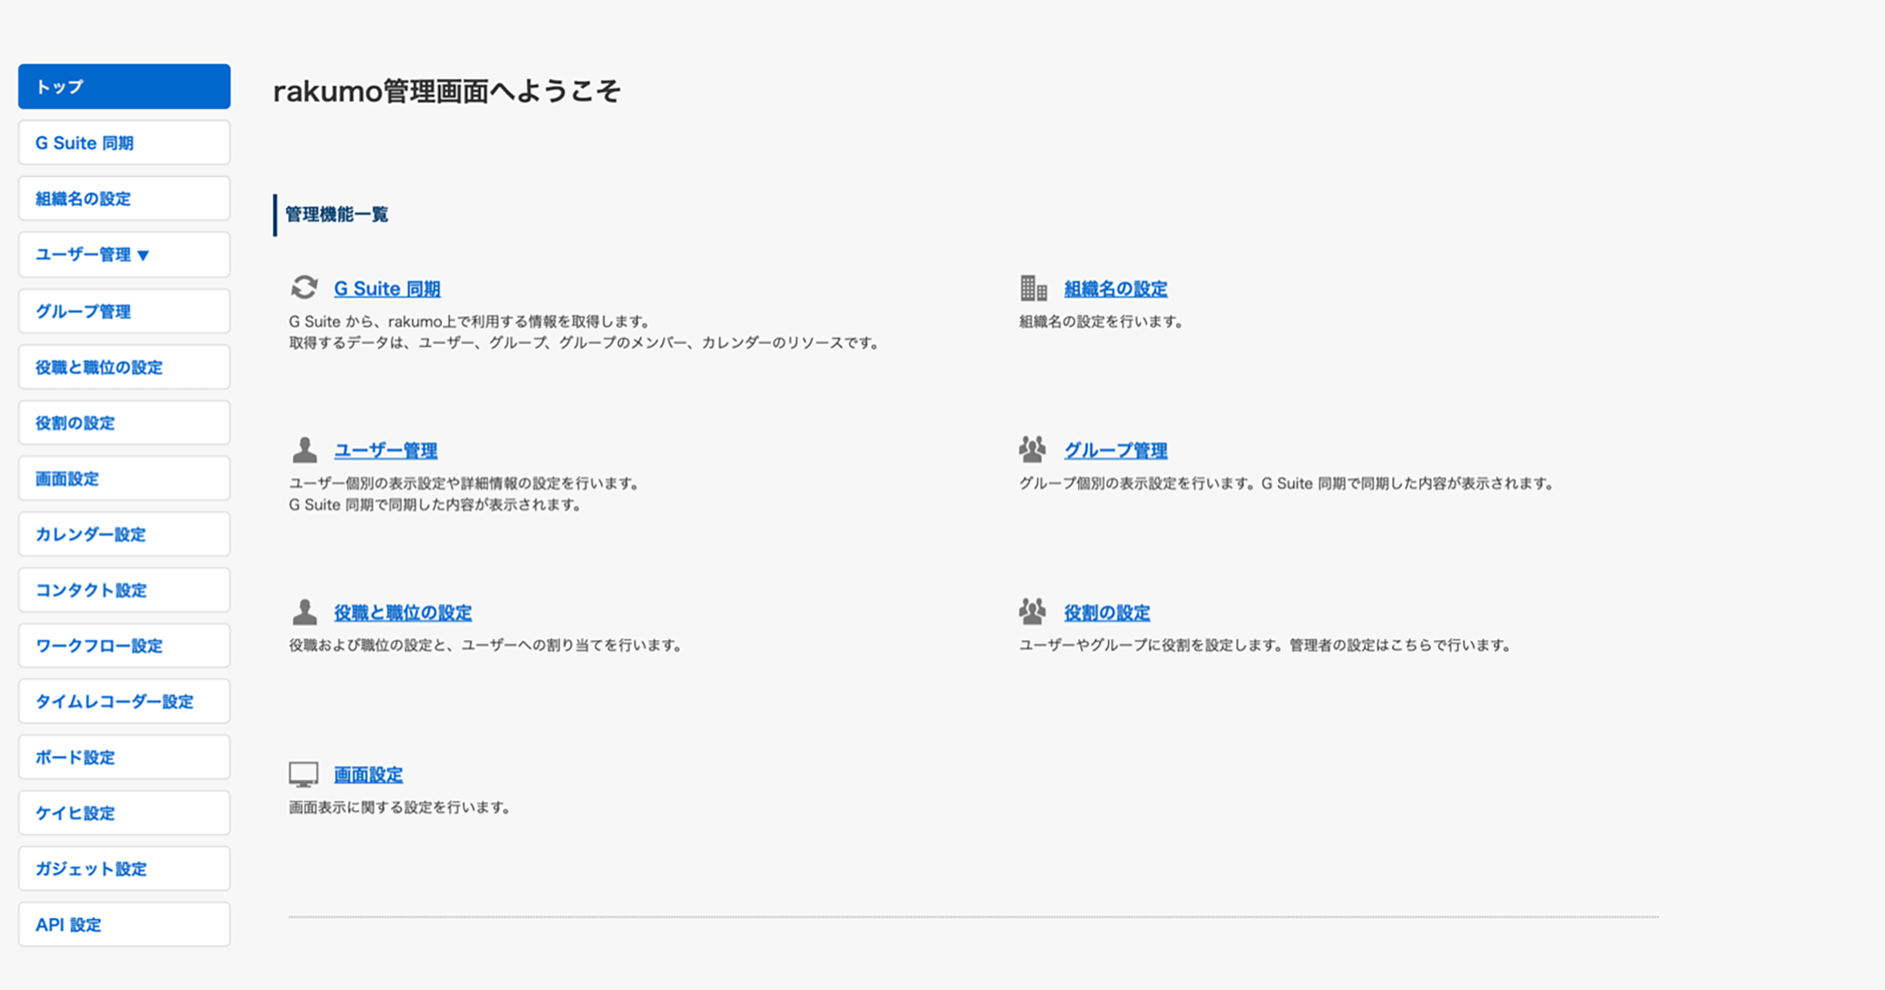
Task: Open 画面設定 in the sidebar
Action: (x=124, y=478)
